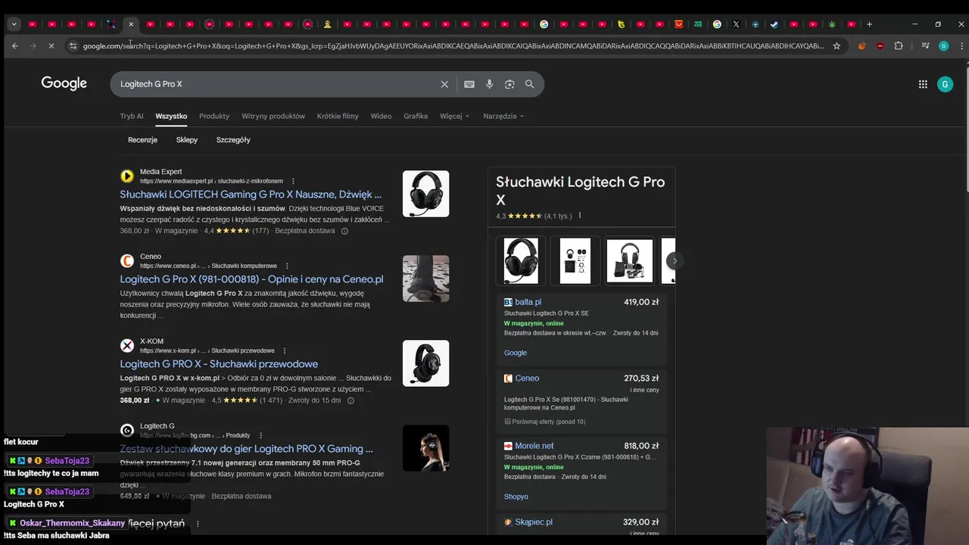Open Chrome media controls icon
Screen dimensions: 969x545
tap(925, 46)
